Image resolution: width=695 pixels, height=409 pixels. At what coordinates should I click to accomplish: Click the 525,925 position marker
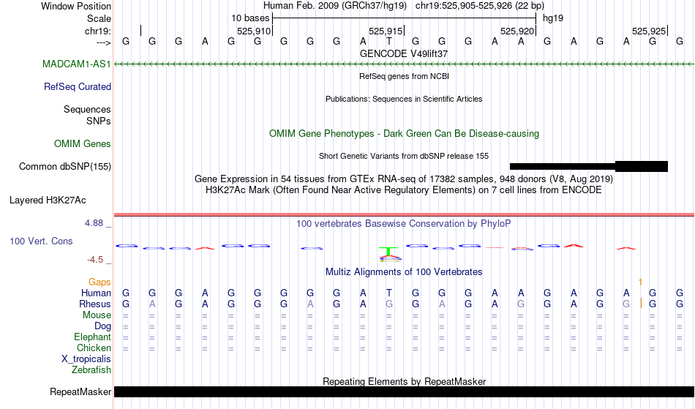pyautogui.click(x=650, y=31)
